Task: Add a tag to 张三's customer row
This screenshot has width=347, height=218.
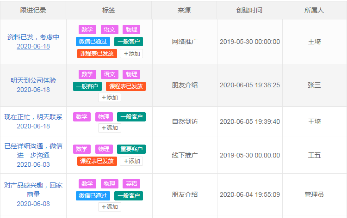Action: point(109,97)
